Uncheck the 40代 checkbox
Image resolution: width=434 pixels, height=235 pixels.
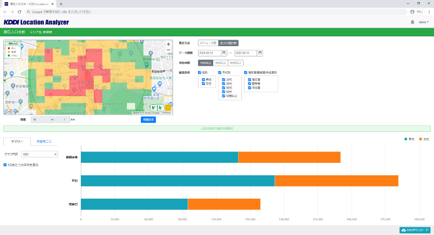pos(224,88)
